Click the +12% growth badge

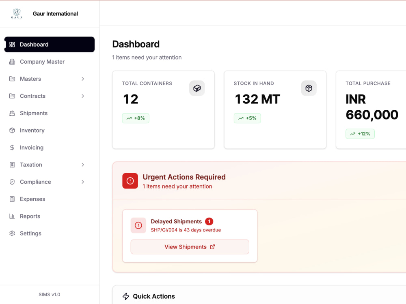click(360, 134)
